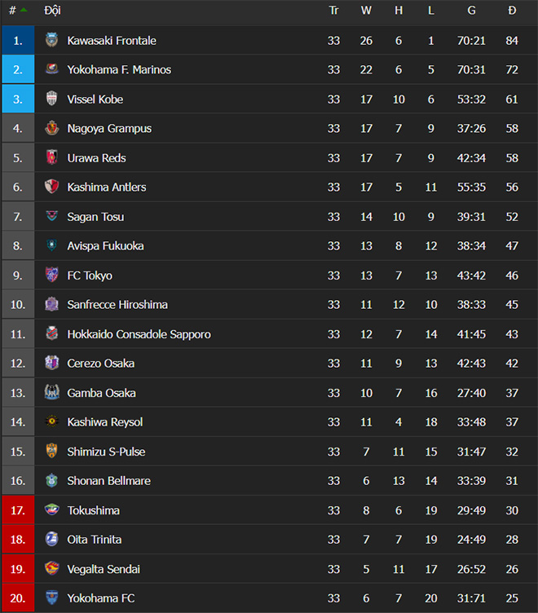Click the W wins column header
The image size is (538, 613).
pos(366,11)
